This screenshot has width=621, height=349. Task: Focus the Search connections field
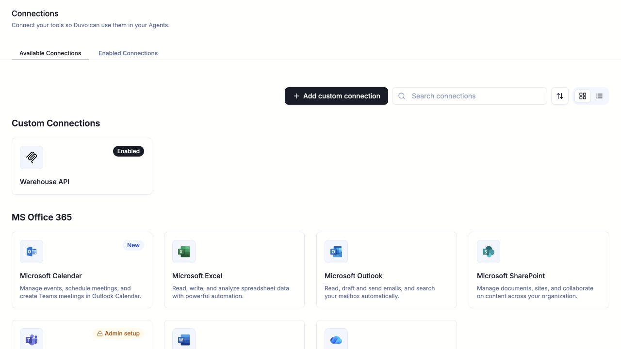point(470,96)
